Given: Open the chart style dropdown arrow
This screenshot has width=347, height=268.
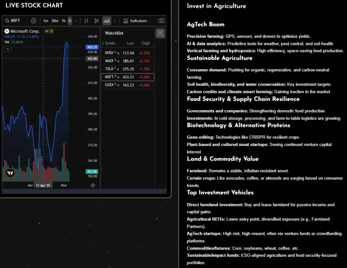Looking at the screenshot, I should [x=115, y=21].
